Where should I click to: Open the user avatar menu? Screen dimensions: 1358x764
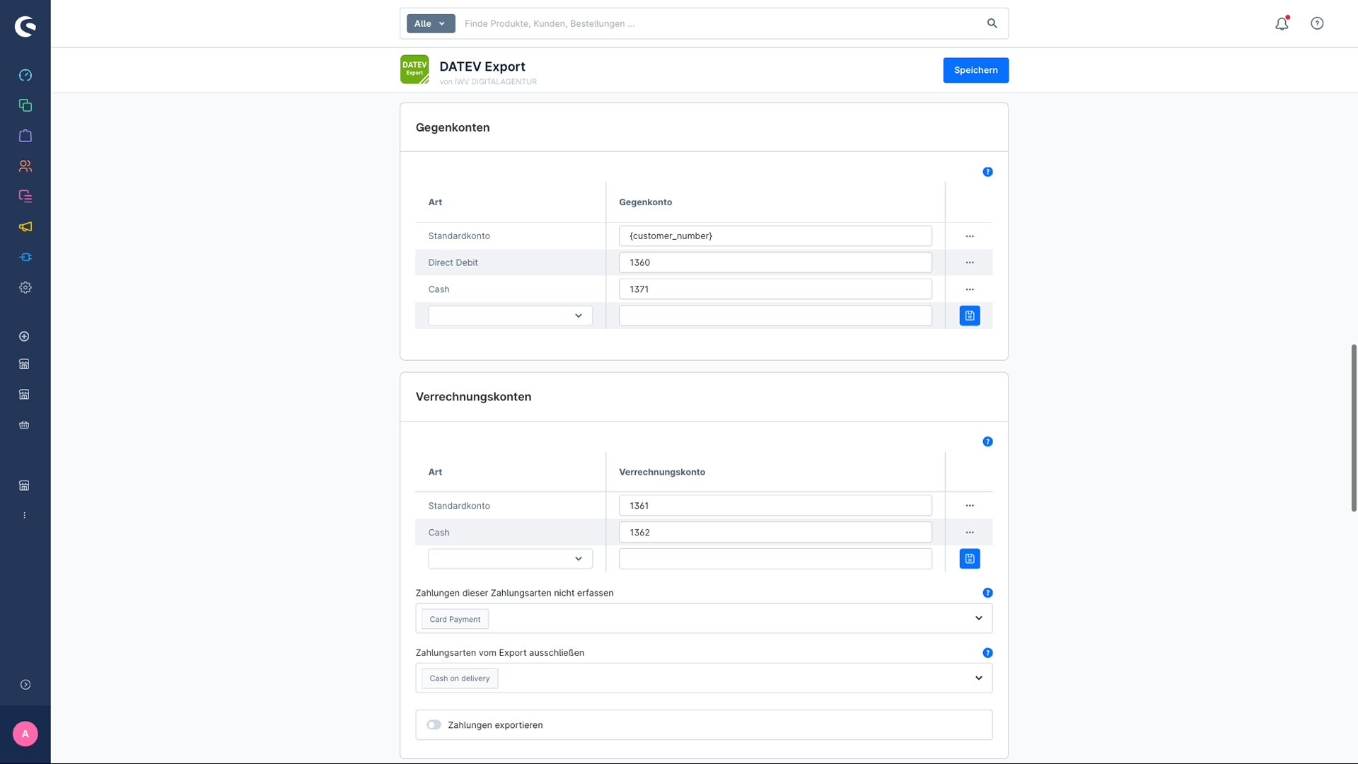pyautogui.click(x=25, y=734)
